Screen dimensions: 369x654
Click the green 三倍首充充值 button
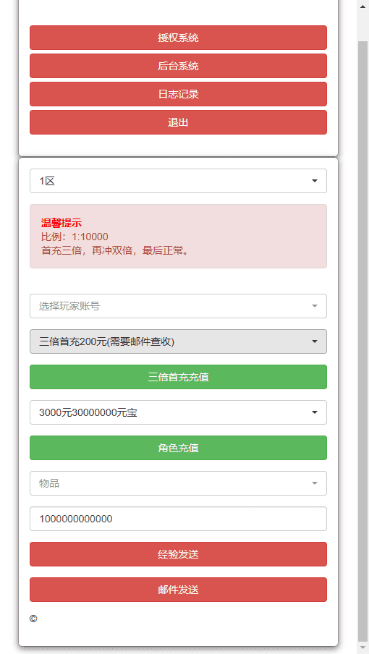178,377
